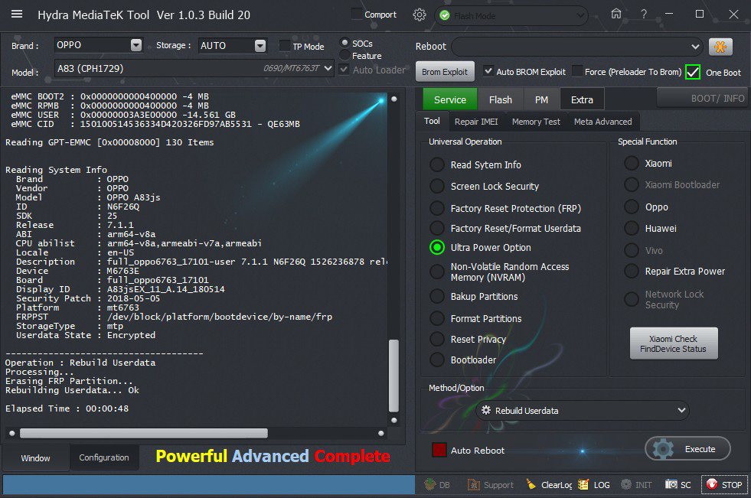Toggle the One Boot checkbox
751x498 pixels.
(693, 72)
